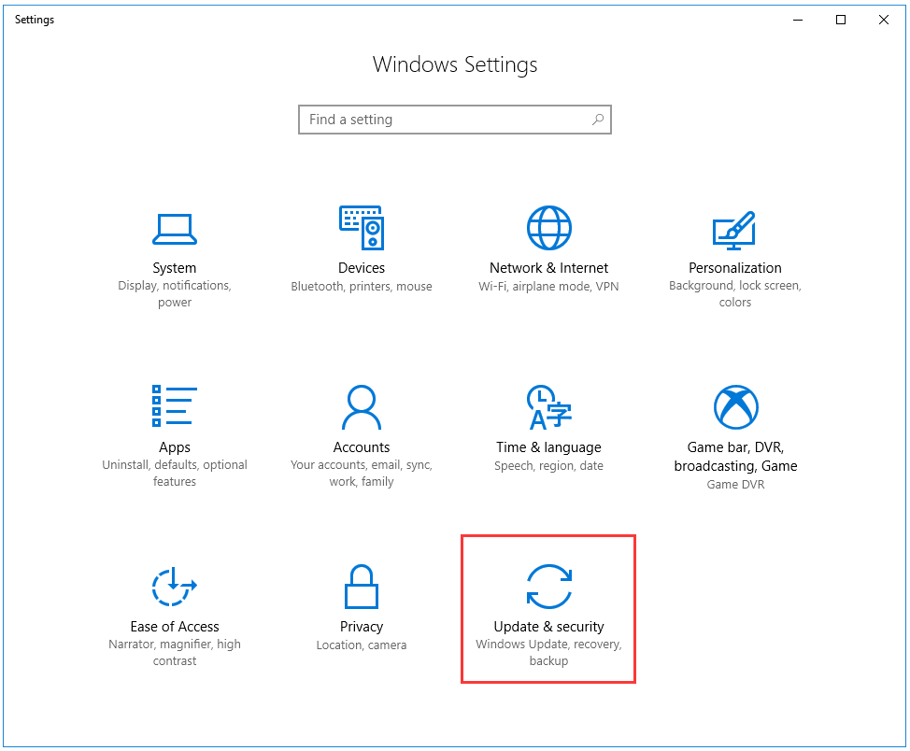
Task: Open Network & Internet settings
Action: 548,248
